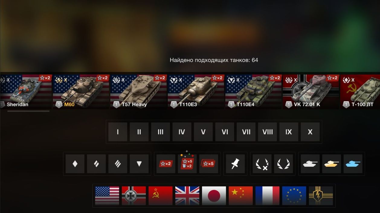Screen dimensions: 380x213
Task: Filter by heavy tank triple-stripe icon
Action: pyautogui.click(x=118, y=164)
